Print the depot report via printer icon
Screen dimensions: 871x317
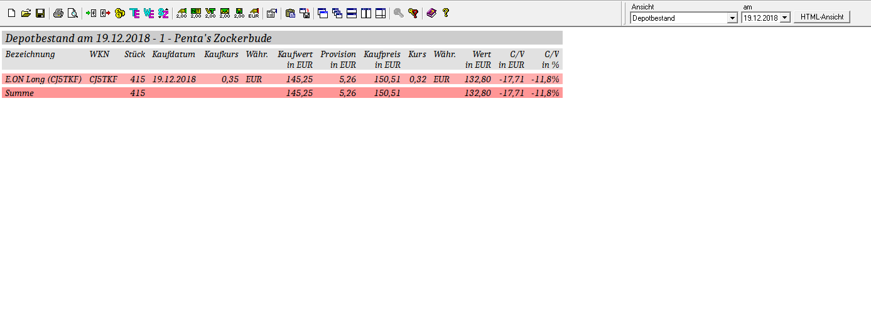click(x=58, y=13)
